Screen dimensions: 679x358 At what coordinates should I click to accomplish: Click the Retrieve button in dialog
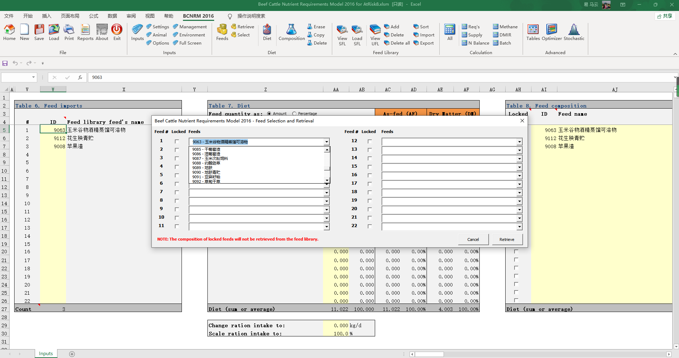tap(507, 239)
